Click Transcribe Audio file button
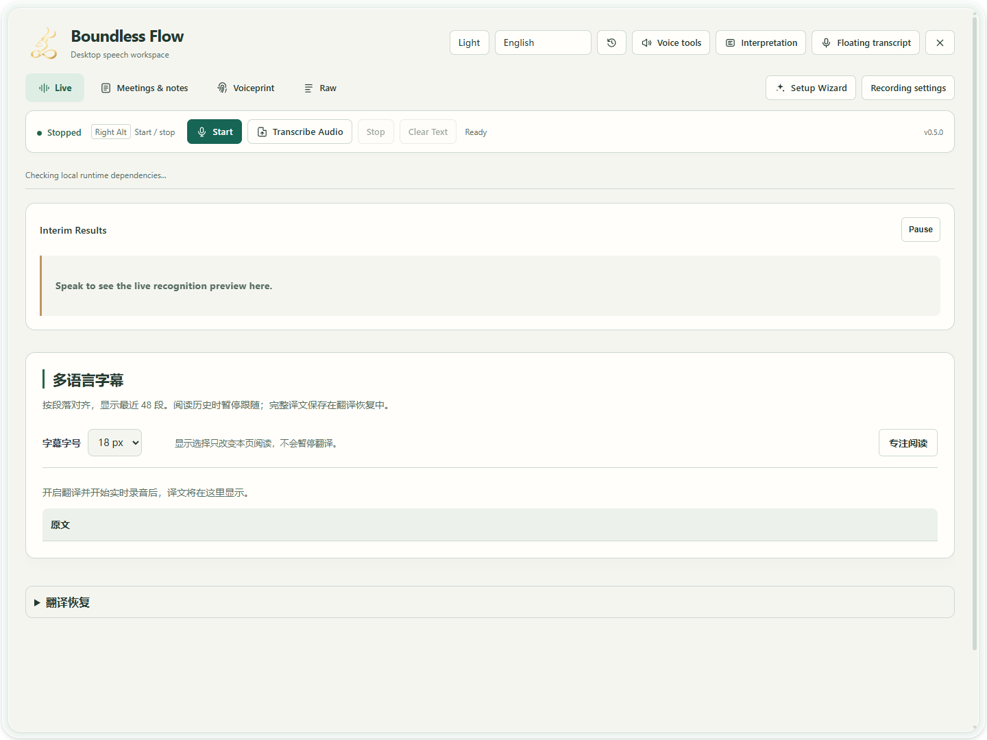 tap(300, 132)
